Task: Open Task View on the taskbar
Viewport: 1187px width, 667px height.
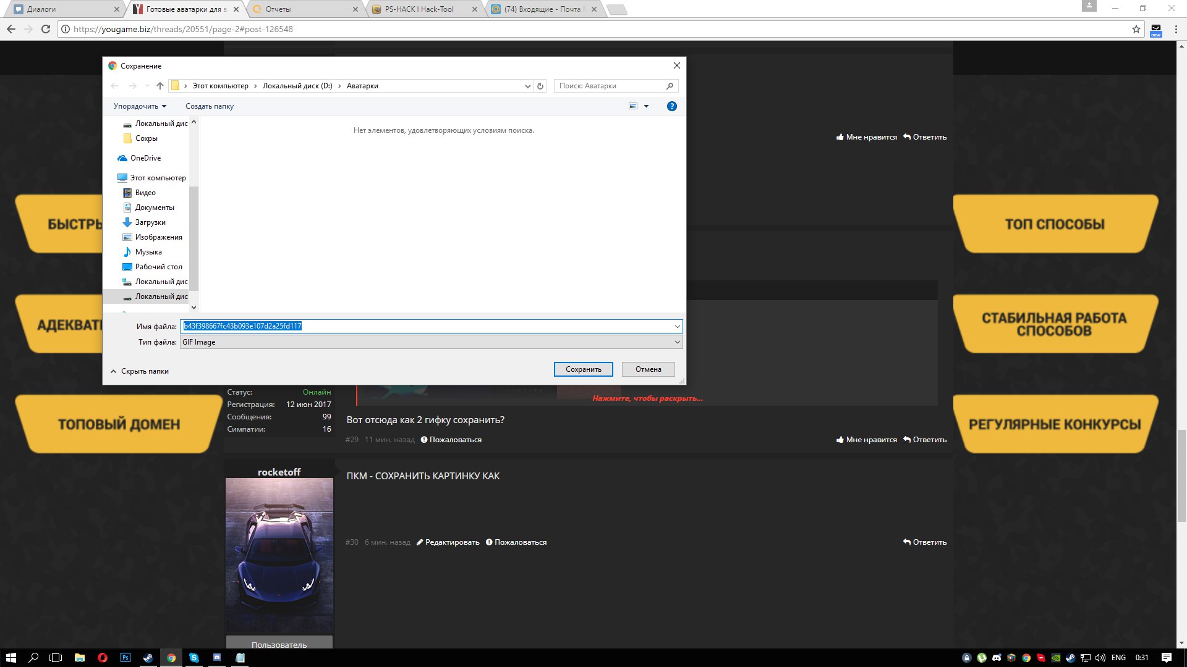Action: (56, 658)
